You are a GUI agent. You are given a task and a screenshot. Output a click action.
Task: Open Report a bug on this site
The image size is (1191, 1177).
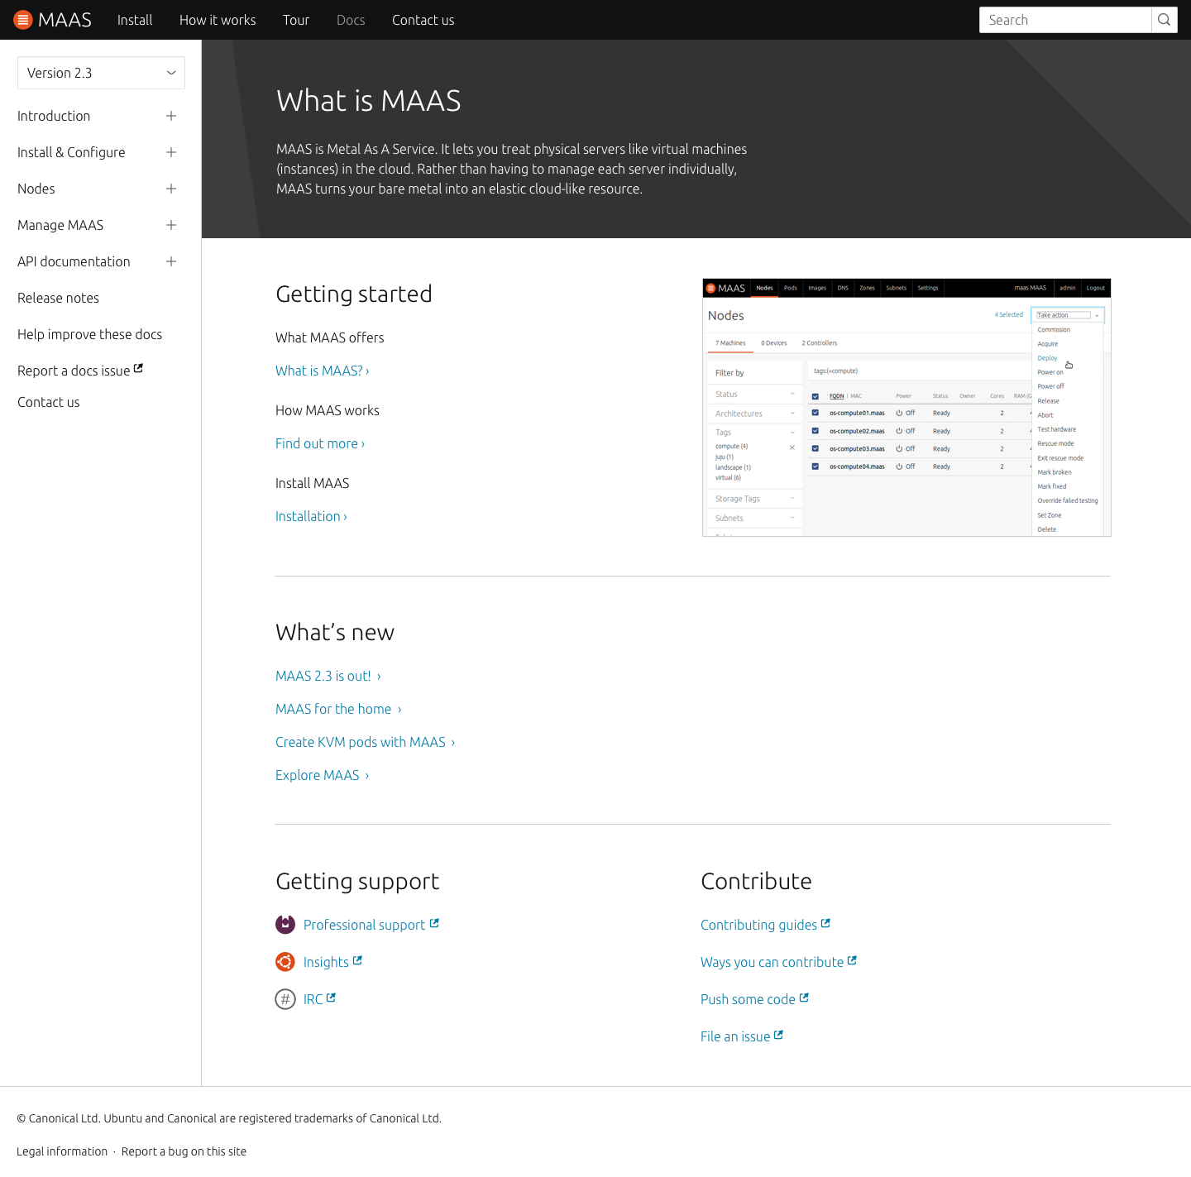(x=184, y=1151)
